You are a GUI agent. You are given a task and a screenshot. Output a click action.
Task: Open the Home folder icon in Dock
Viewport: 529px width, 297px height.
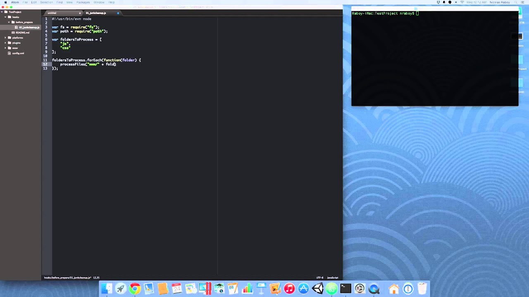point(394,289)
